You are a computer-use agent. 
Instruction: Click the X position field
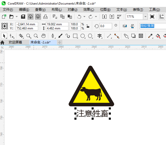coord(27,24)
